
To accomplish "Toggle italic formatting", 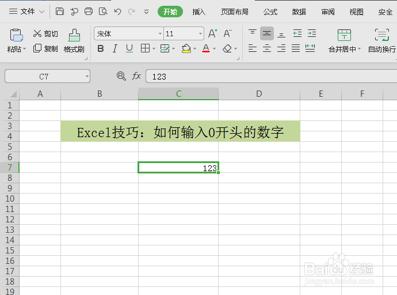I will pos(115,48).
